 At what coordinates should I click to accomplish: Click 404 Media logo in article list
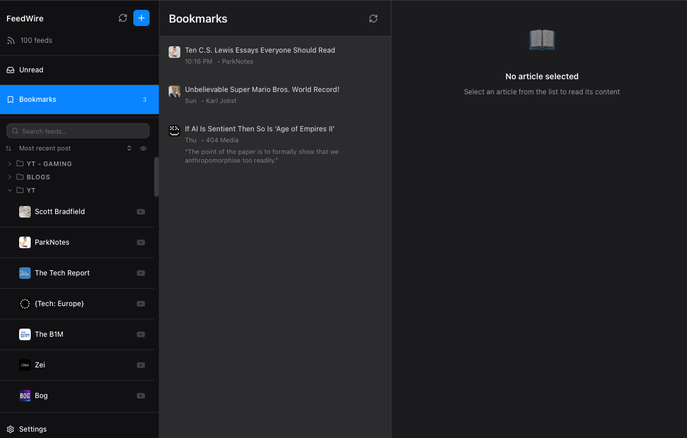click(x=175, y=130)
